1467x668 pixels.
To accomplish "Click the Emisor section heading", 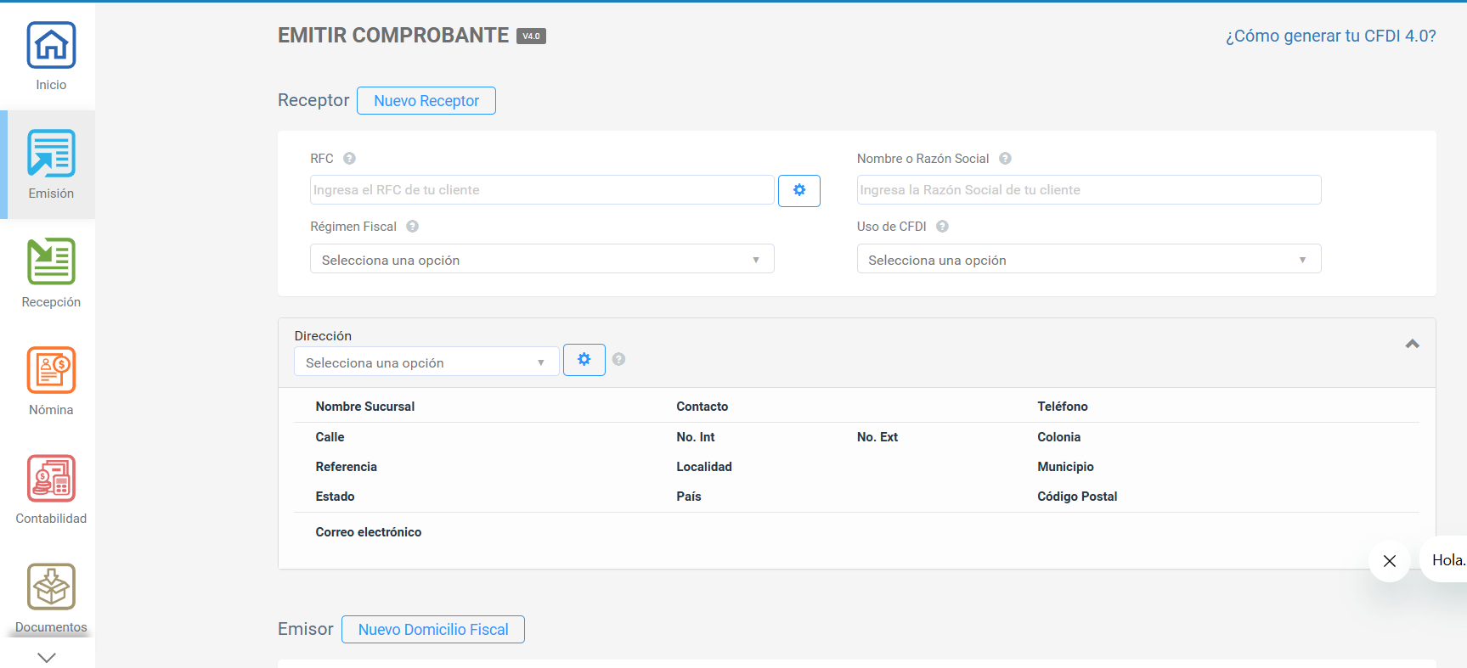I will [306, 629].
